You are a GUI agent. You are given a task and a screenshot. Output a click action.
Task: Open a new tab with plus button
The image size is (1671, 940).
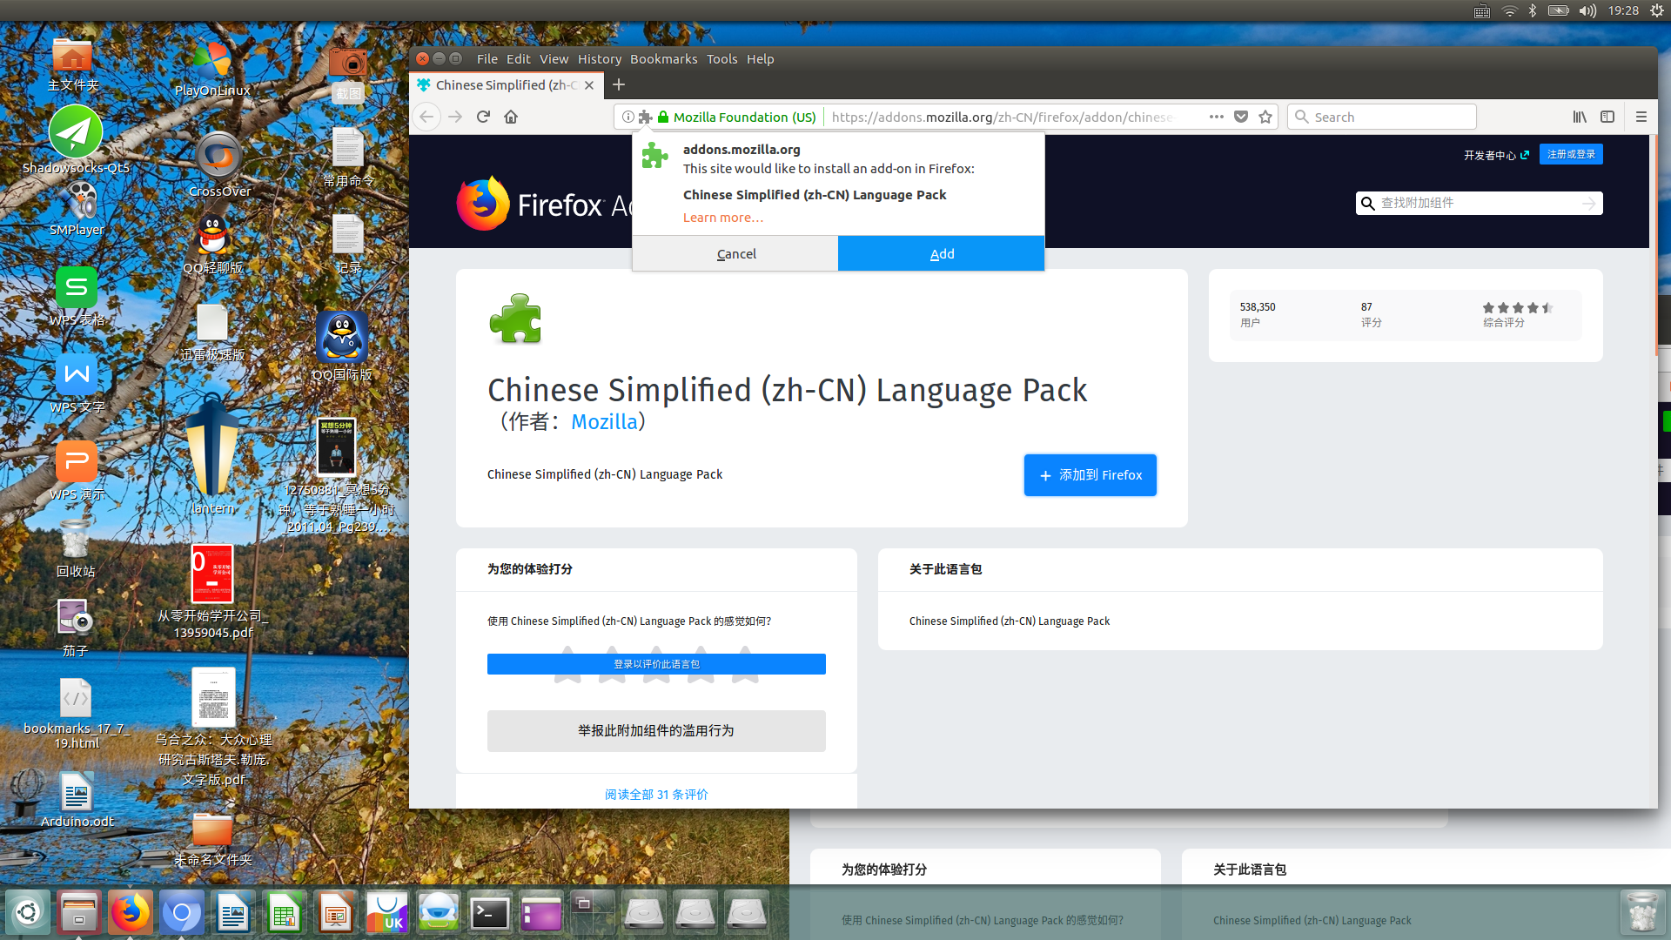619,84
